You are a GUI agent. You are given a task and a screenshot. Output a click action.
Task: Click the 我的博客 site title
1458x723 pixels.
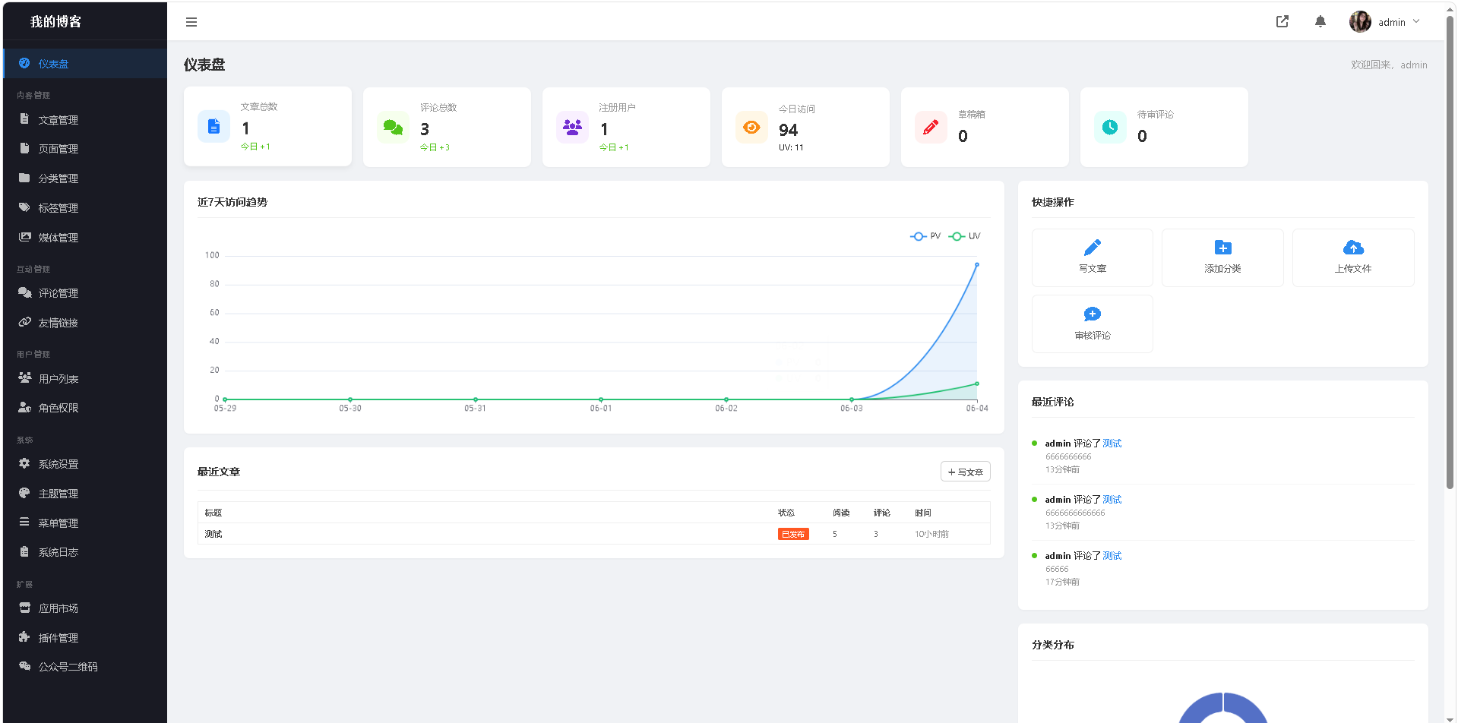(55, 22)
